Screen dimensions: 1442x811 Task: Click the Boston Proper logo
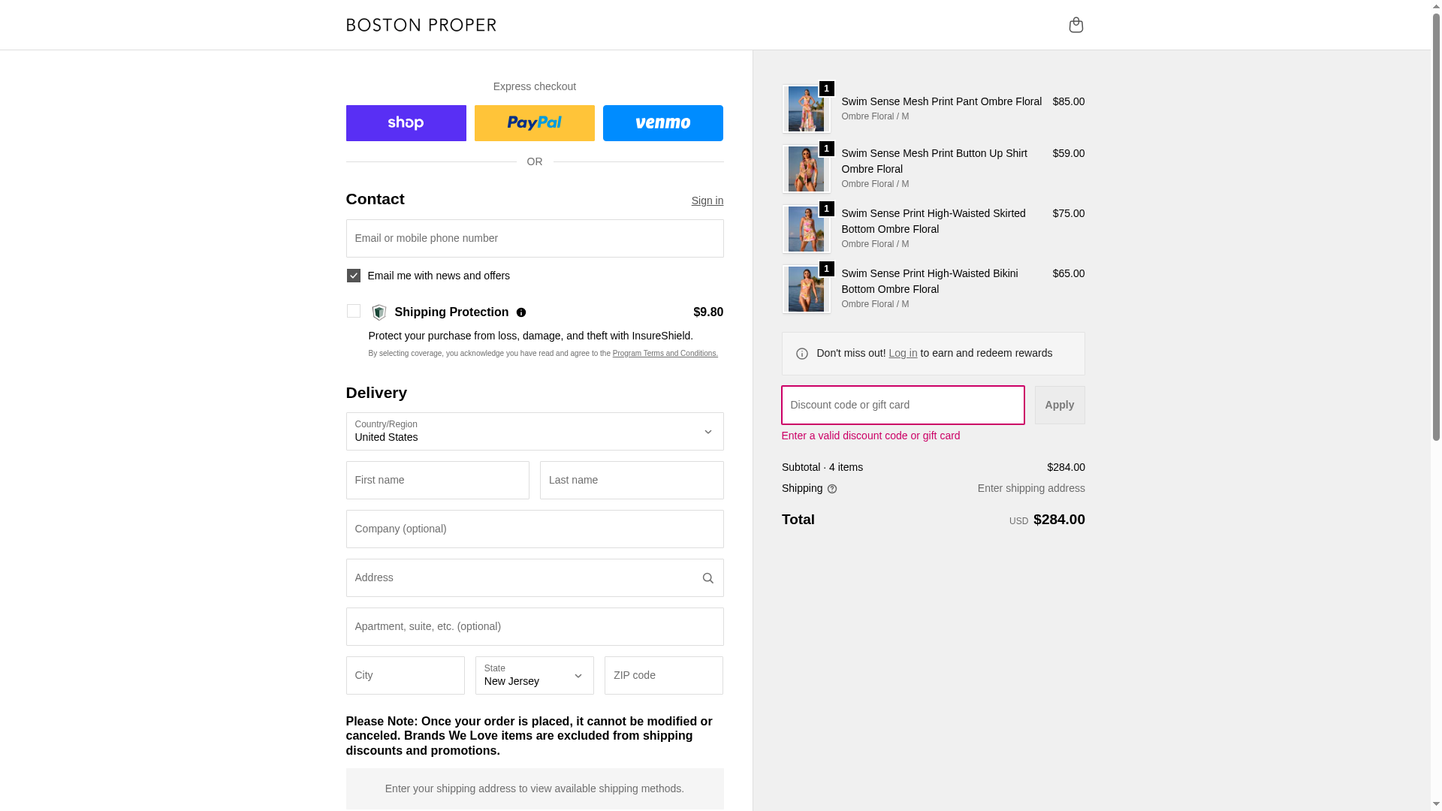[x=421, y=25]
